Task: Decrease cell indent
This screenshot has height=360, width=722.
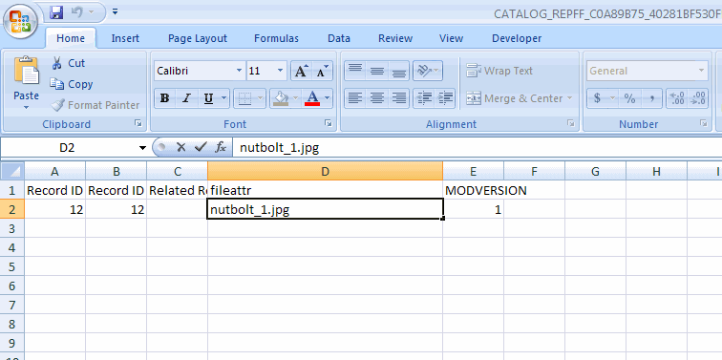Action: [424, 98]
